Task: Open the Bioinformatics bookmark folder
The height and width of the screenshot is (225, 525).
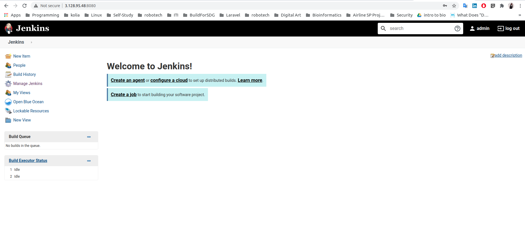Action: pyautogui.click(x=324, y=15)
